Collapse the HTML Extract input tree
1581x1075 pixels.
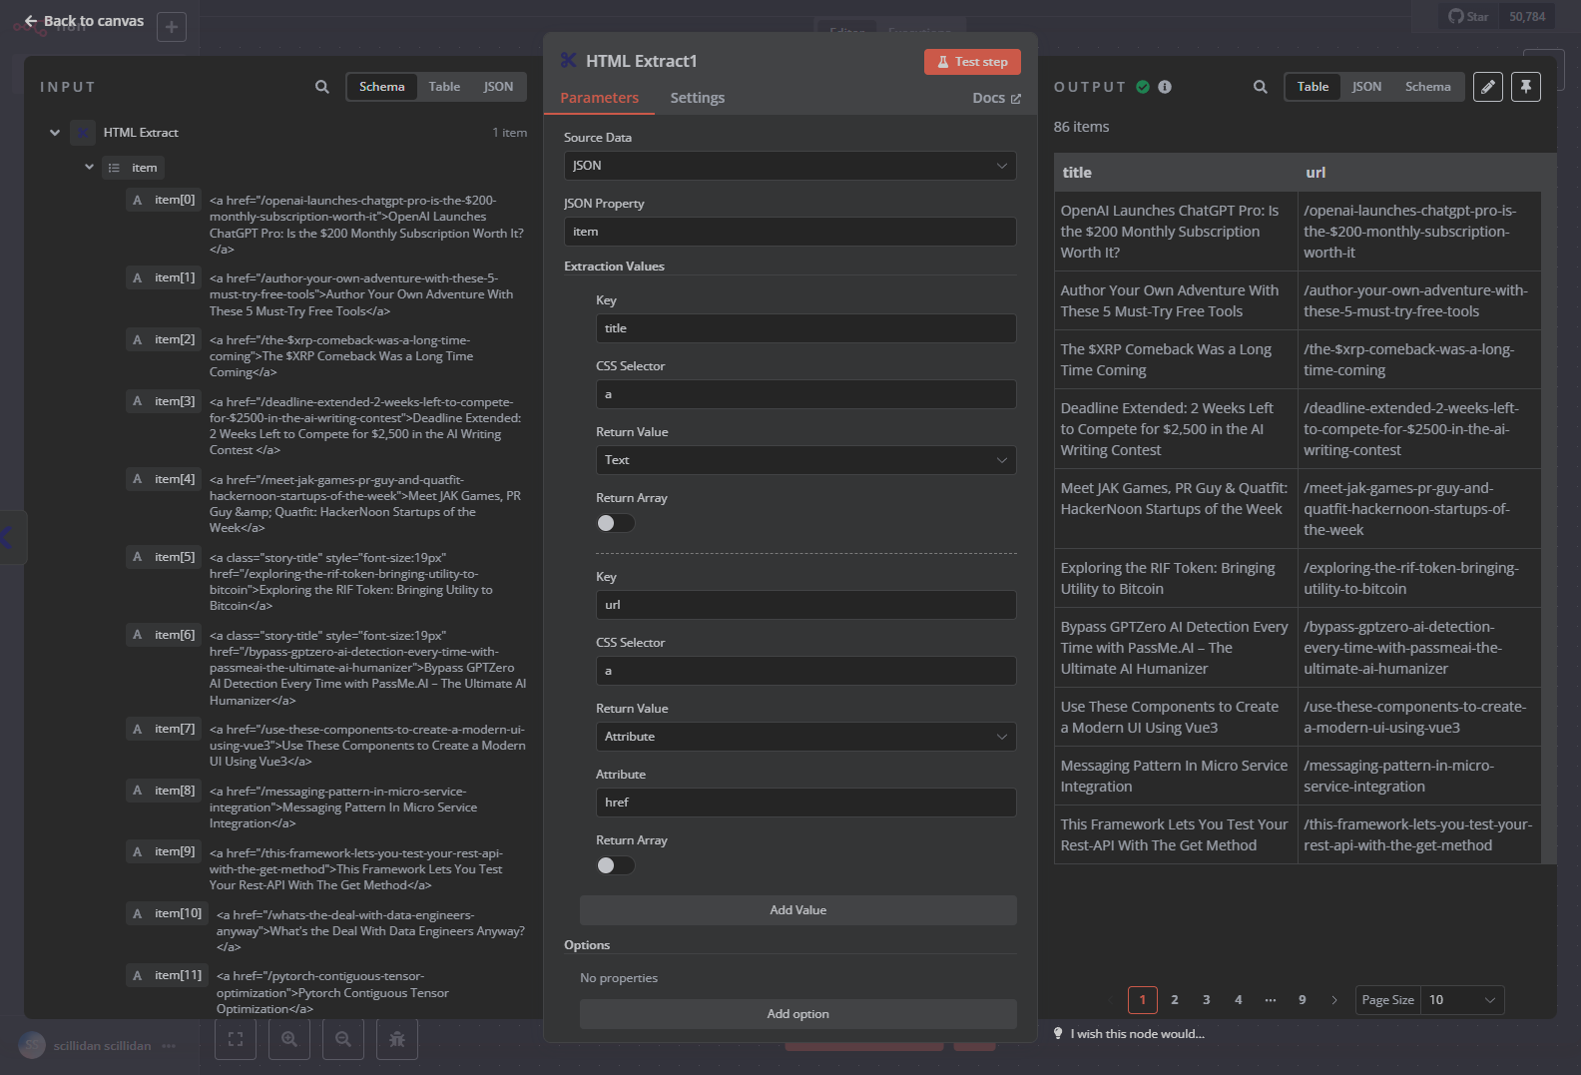55,132
